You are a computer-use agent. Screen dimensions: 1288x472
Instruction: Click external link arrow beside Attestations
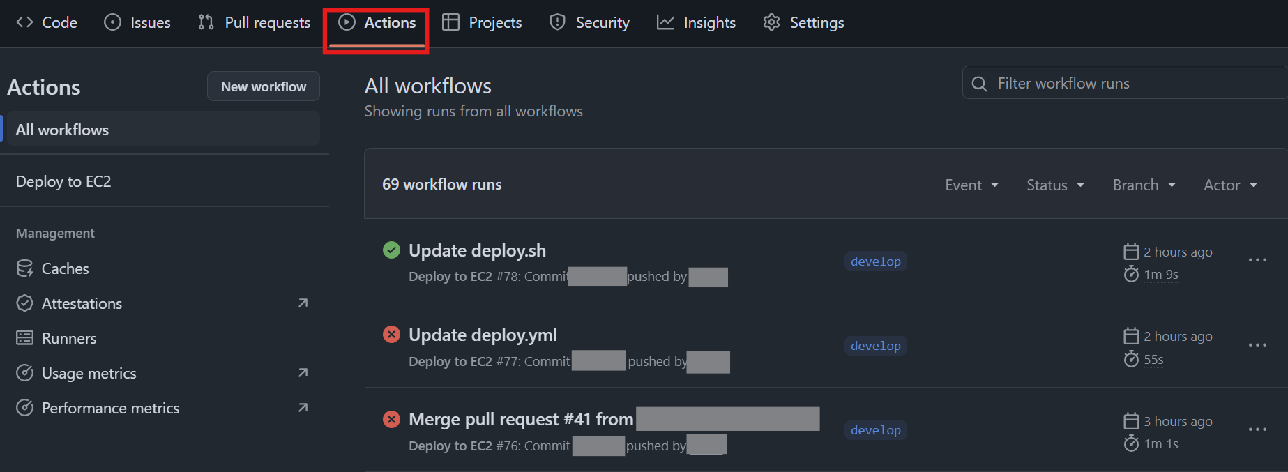tap(303, 303)
